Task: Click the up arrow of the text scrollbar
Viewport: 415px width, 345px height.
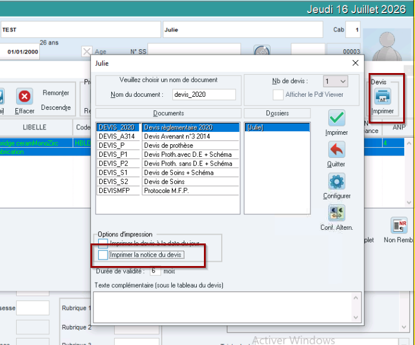Action: tap(356, 298)
